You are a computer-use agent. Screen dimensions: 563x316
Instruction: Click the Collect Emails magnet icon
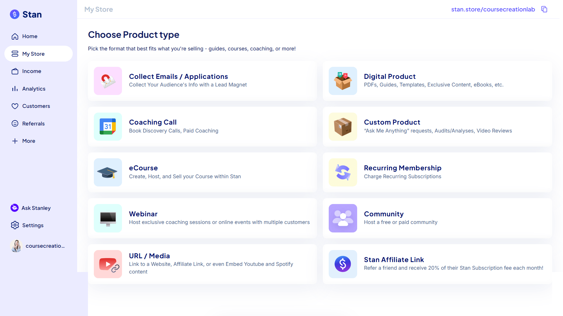coord(108,81)
